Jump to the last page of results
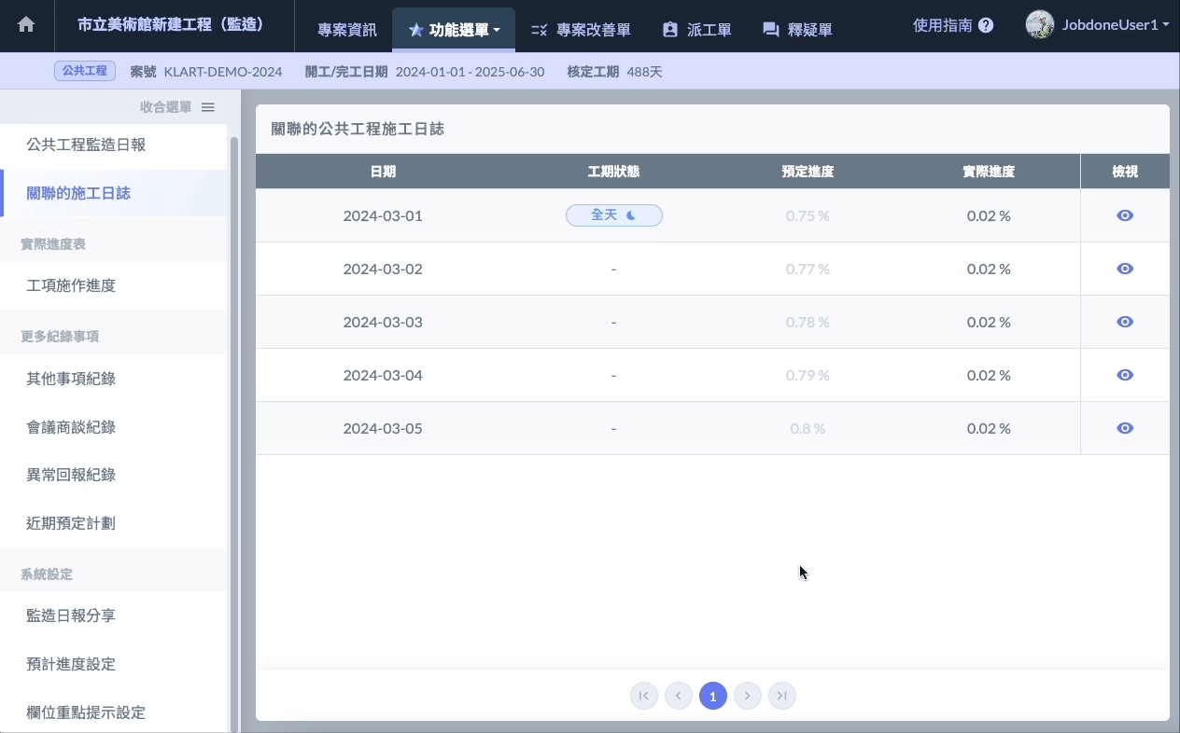1180x733 pixels. click(782, 696)
